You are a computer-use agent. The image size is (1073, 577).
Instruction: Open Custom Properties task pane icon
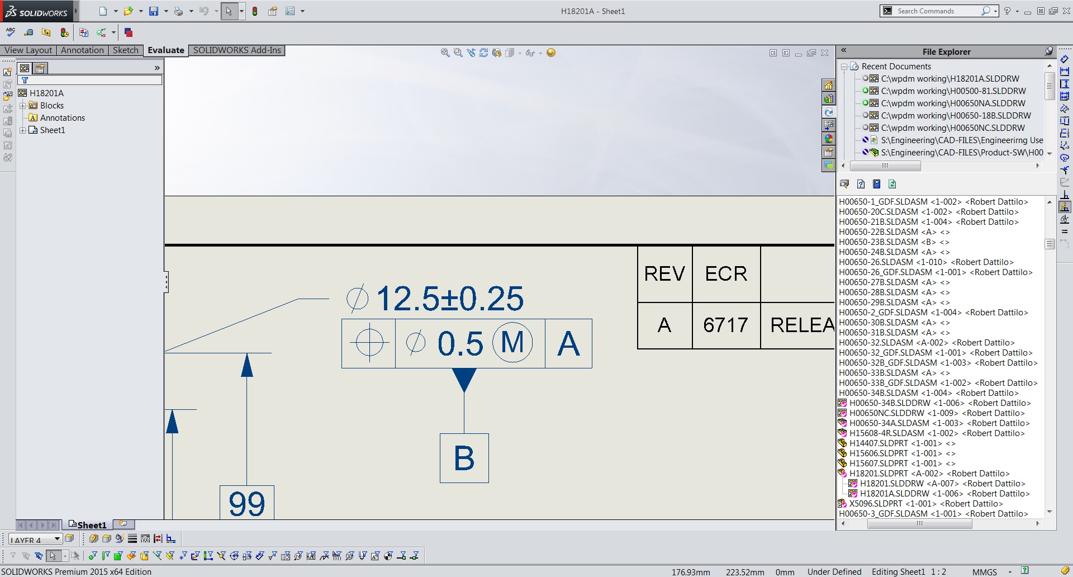point(828,152)
